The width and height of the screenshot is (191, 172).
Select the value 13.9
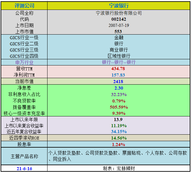(118, 120)
